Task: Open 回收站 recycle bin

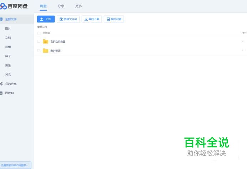Action: tap(9, 93)
